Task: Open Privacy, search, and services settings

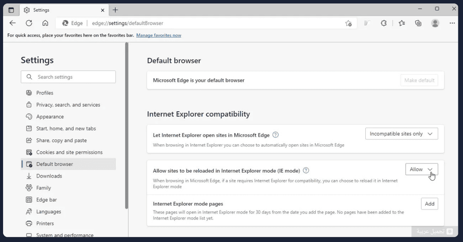Action: click(x=68, y=105)
